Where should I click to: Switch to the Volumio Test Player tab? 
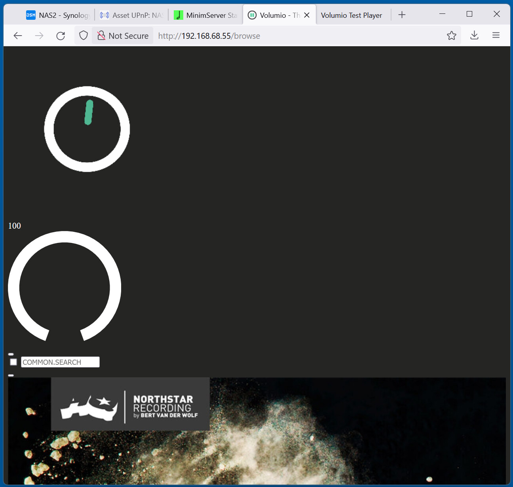point(351,15)
